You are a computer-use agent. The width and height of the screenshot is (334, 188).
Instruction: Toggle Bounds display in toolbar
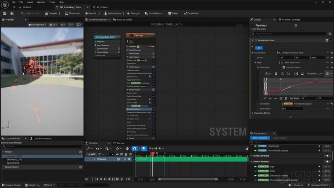point(91,13)
